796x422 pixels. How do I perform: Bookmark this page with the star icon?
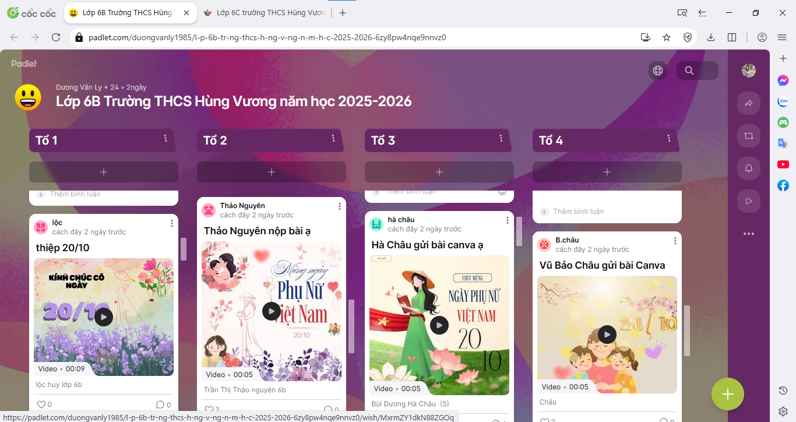[667, 37]
